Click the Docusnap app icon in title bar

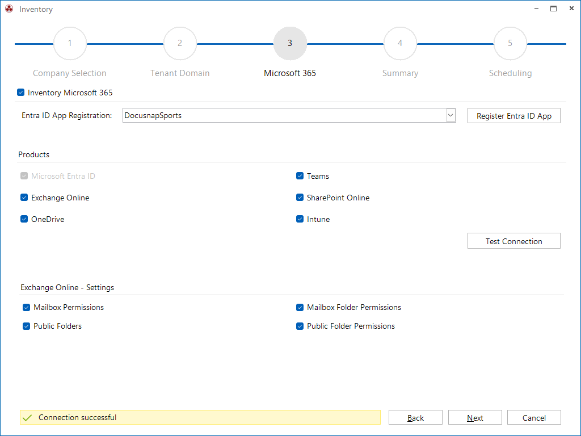(9, 9)
